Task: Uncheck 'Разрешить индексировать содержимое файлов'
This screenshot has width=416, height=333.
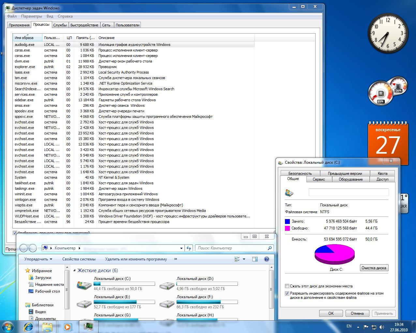Action: (287, 293)
